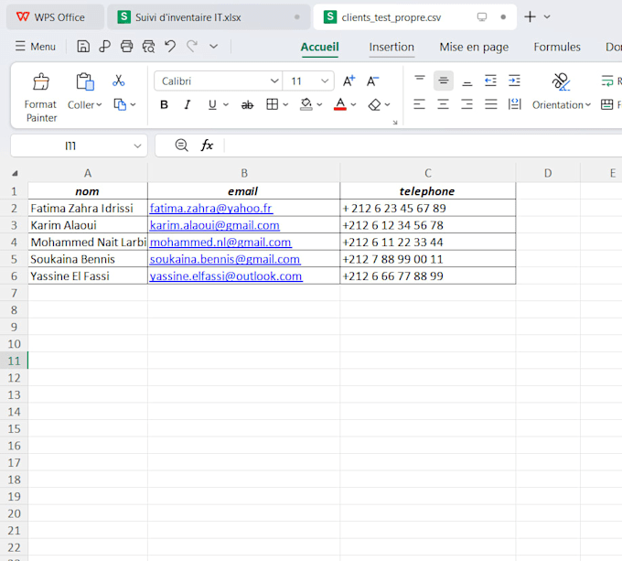Open the insert function fx button
Image resolution: width=622 pixels, height=561 pixels.
(207, 146)
